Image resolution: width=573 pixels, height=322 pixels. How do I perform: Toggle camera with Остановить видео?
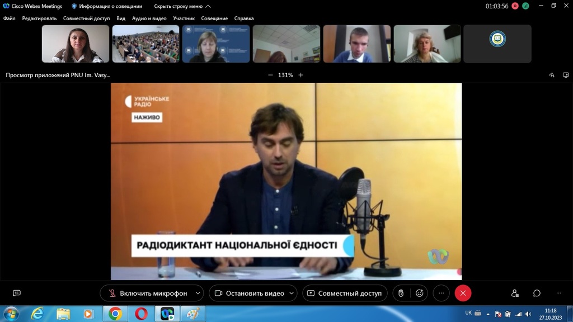(x=249, y=293)
